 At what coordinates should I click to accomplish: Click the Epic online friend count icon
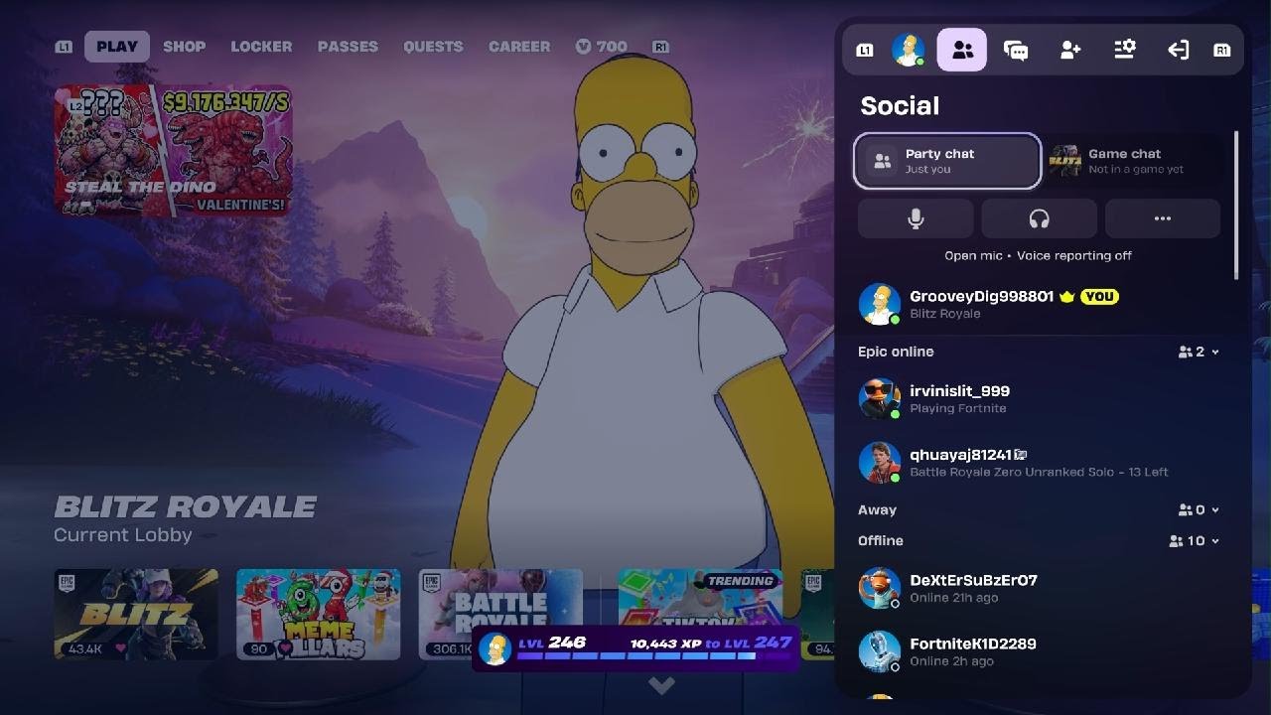point(1185,352)
